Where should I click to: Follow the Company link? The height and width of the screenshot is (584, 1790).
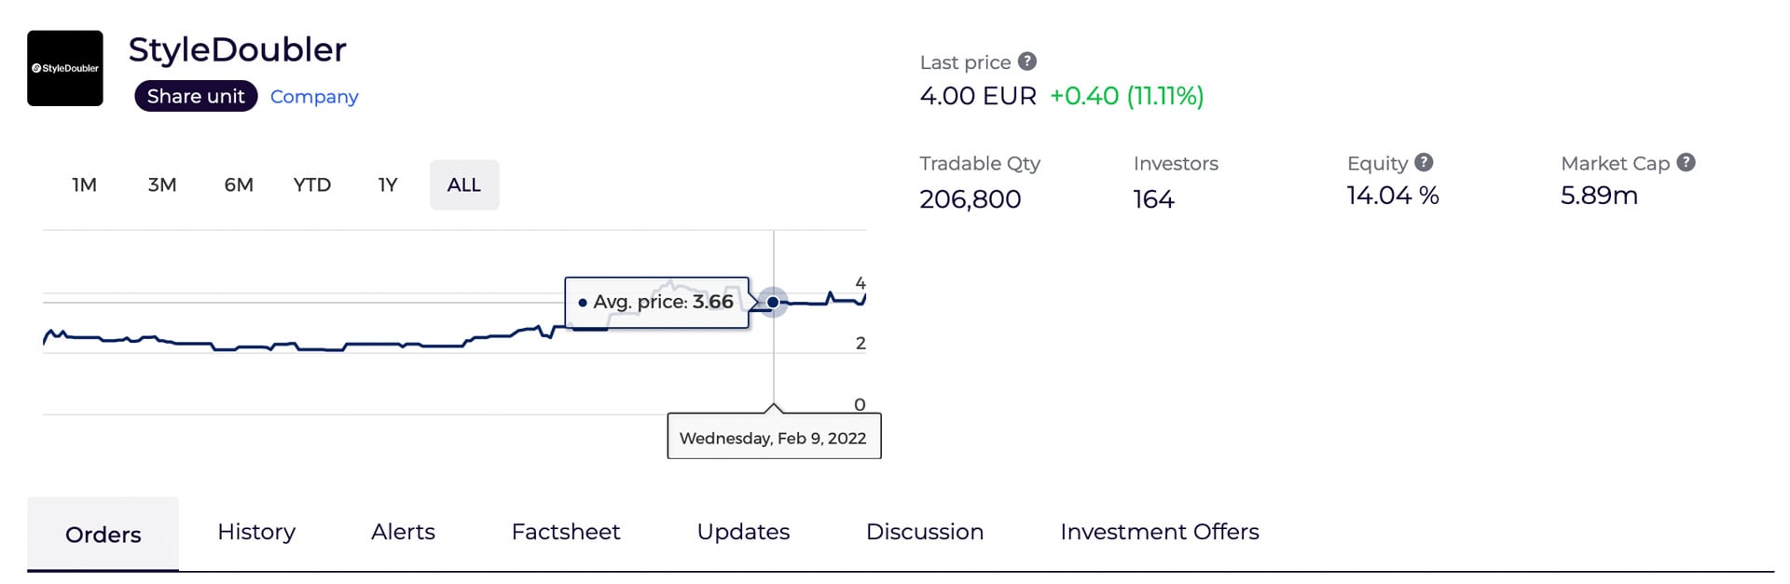(x=314, y=97)
